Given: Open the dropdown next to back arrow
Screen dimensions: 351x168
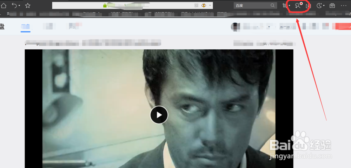Looking at the screenshot, I should (x=19, y=6).
